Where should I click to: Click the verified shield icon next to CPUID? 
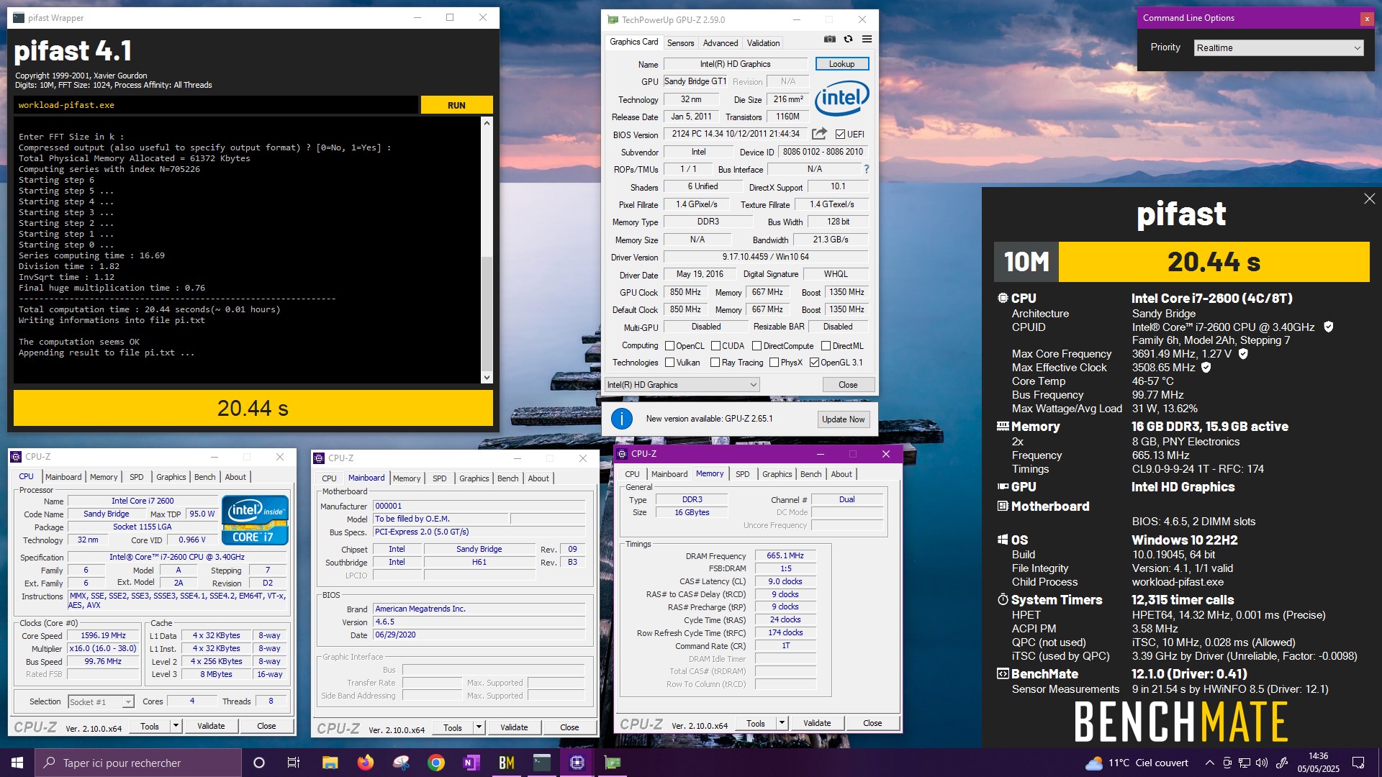coord(1328,327)
